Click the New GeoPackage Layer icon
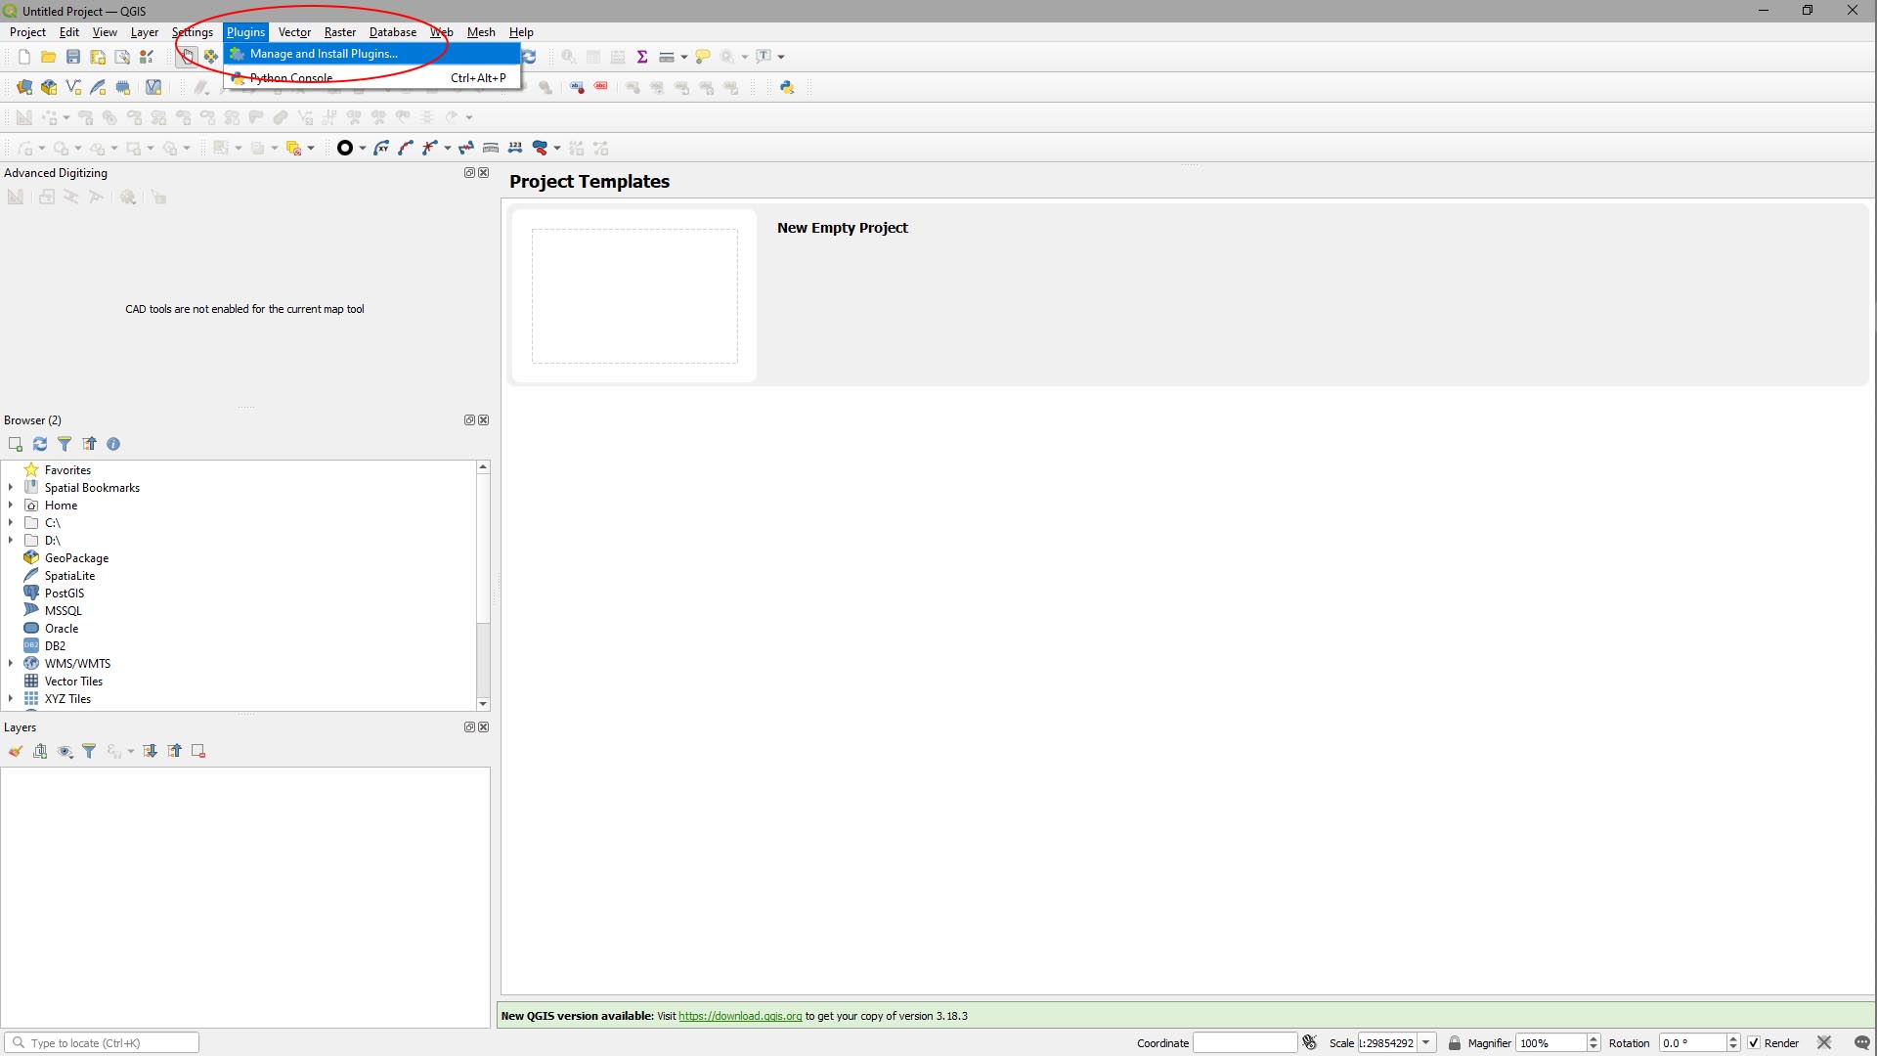 [49, 87]
